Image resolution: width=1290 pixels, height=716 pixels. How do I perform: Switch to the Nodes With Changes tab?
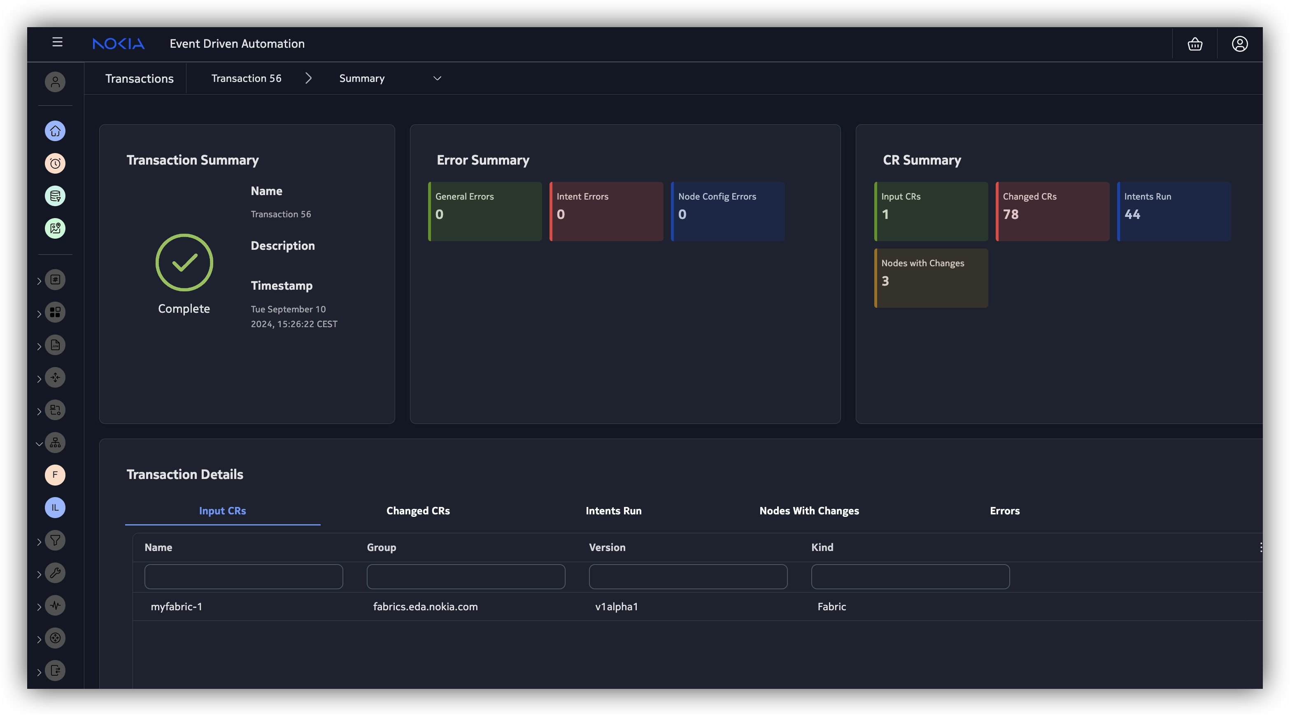point(809,511)
